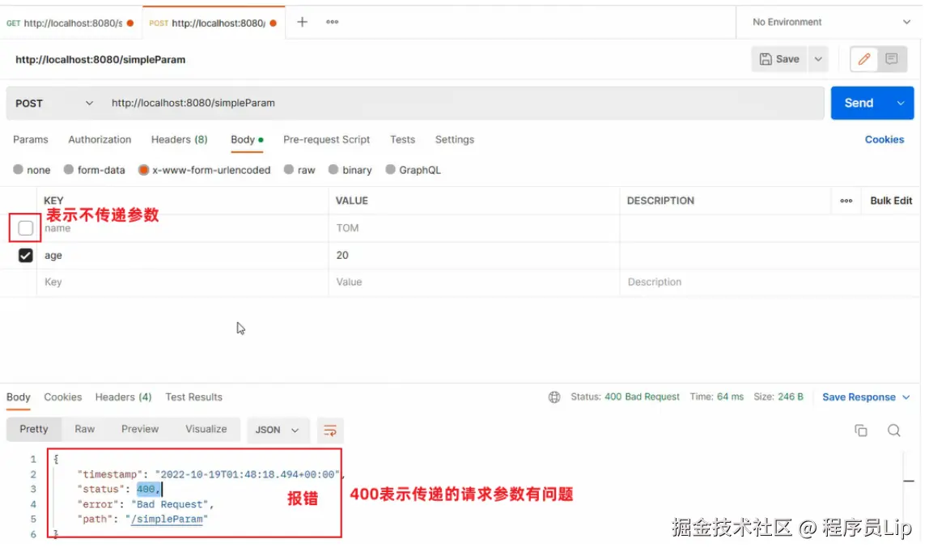Image resolution: width=929 pixels, height=556 pixels.
Task: Open the comments icon beside the pencil
Action: [891, 59]
